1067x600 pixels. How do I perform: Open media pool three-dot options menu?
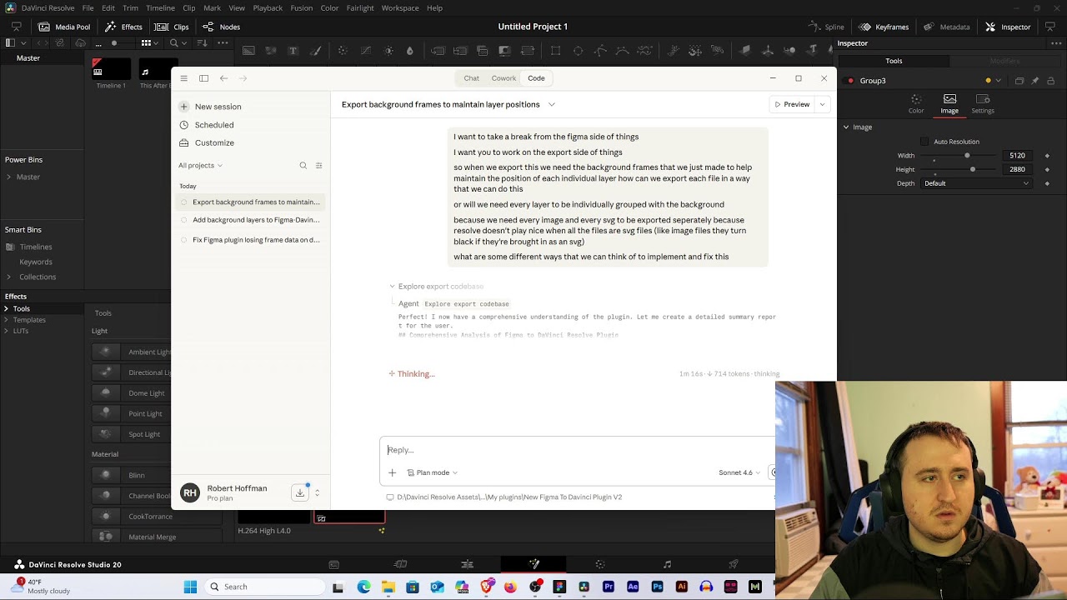tap(223, 42)
